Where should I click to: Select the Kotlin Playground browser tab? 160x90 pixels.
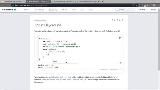tap(38, 2)
